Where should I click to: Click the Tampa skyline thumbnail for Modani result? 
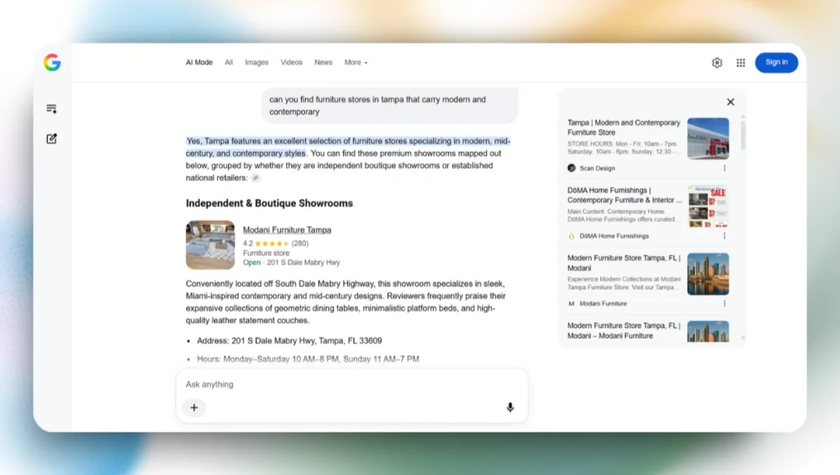(708, 274)
